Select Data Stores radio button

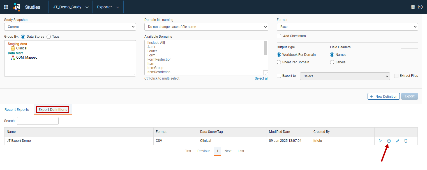point(23,37)
